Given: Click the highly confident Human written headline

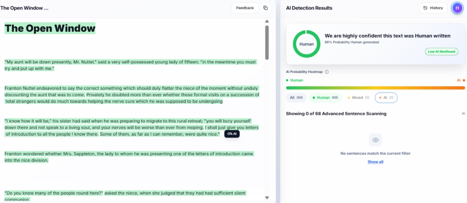Looking at the screenshot, I should 388,36.
